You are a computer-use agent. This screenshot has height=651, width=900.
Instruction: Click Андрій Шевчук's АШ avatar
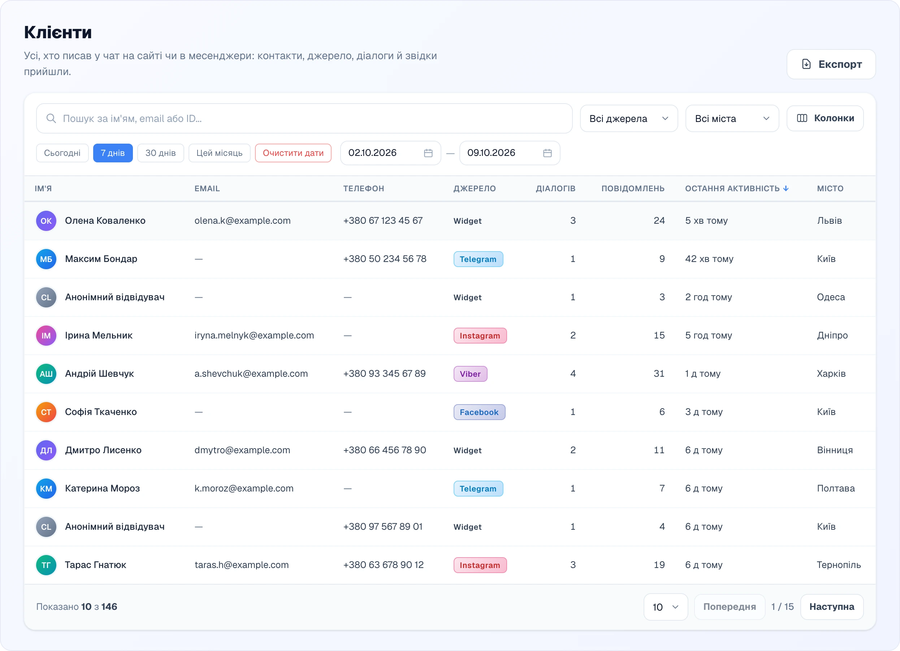click(x=46, y=374)
